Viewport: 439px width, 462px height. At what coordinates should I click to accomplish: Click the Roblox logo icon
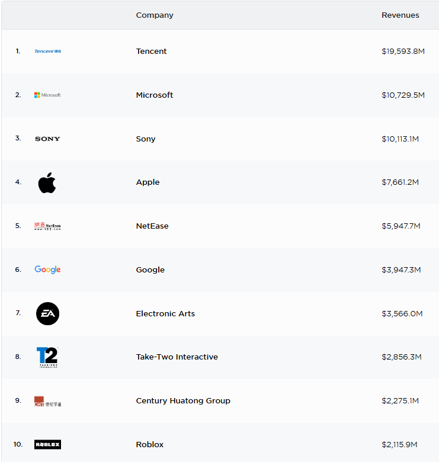[47, 444]
